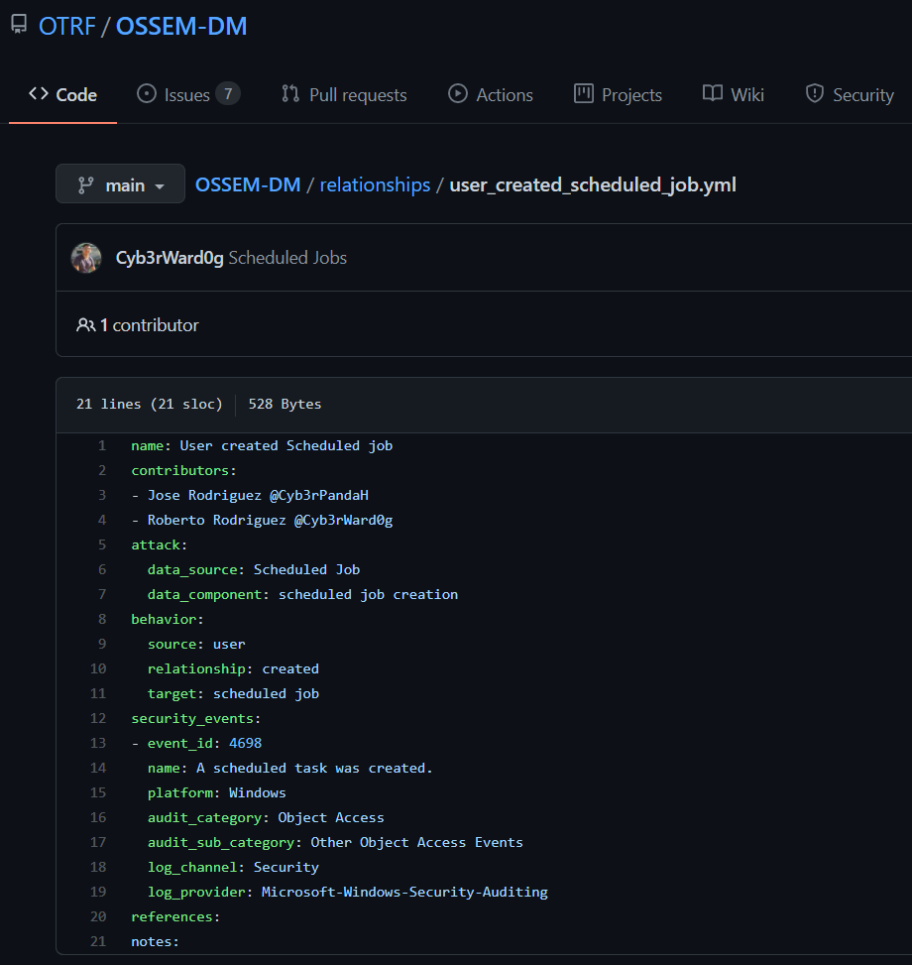The height and width of the screenshot is (965, 912).
Task: Click the Issues circle-dot icon
Action: tap(147, 93)
